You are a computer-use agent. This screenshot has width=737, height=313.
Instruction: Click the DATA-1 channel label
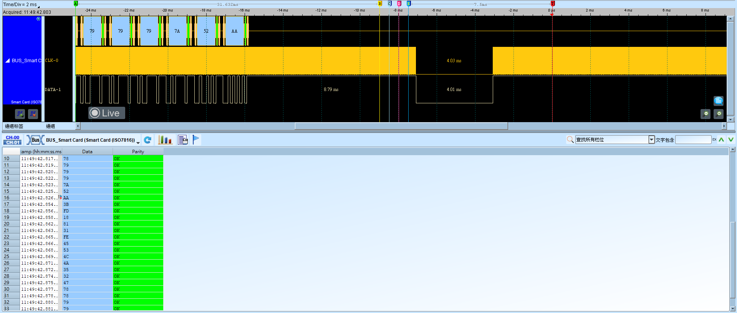(x=53, y=89)
